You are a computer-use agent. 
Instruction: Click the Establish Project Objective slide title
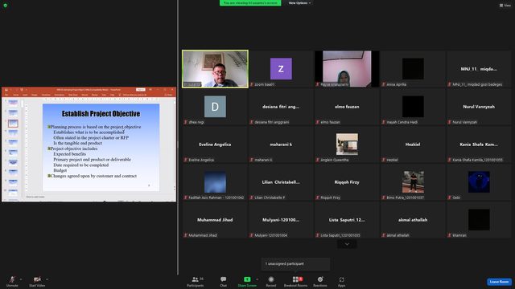coord(101,114)
